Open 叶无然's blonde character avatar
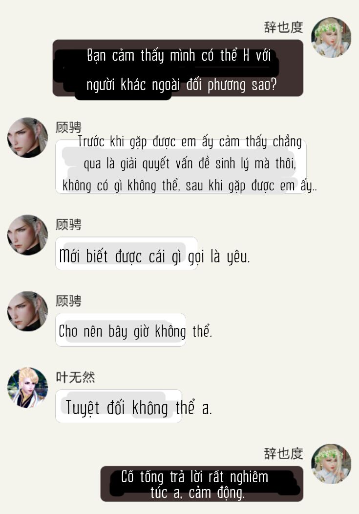Screen dimensions: 359x514 (27, 388)
